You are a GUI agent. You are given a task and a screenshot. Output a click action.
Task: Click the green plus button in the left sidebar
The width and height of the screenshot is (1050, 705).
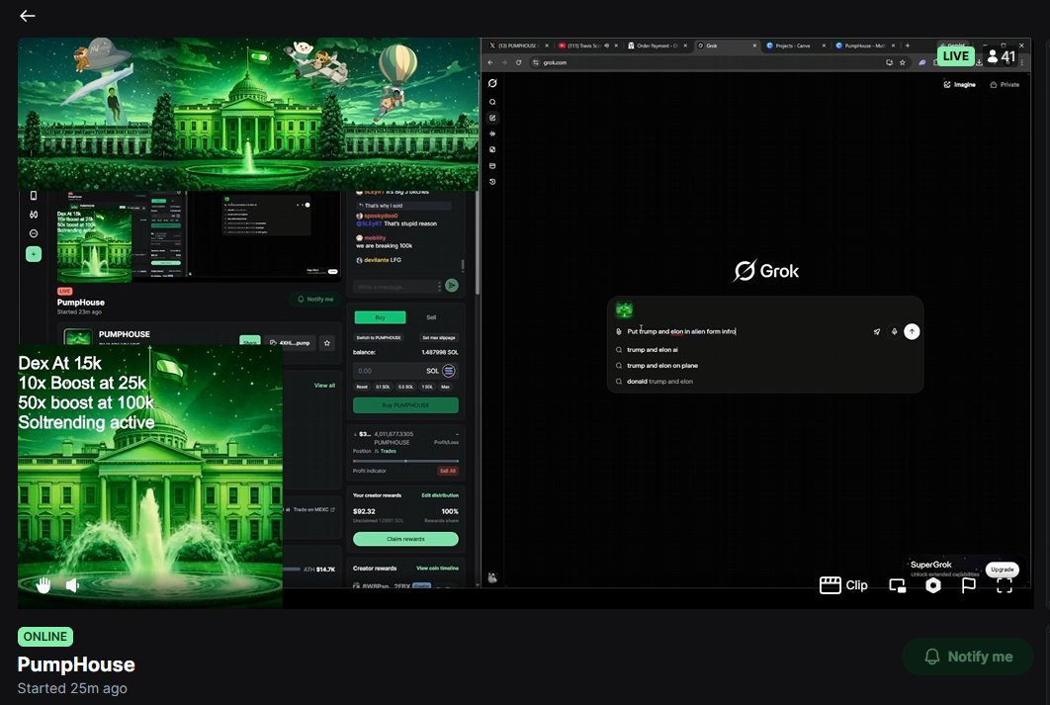tap(34, 254)
